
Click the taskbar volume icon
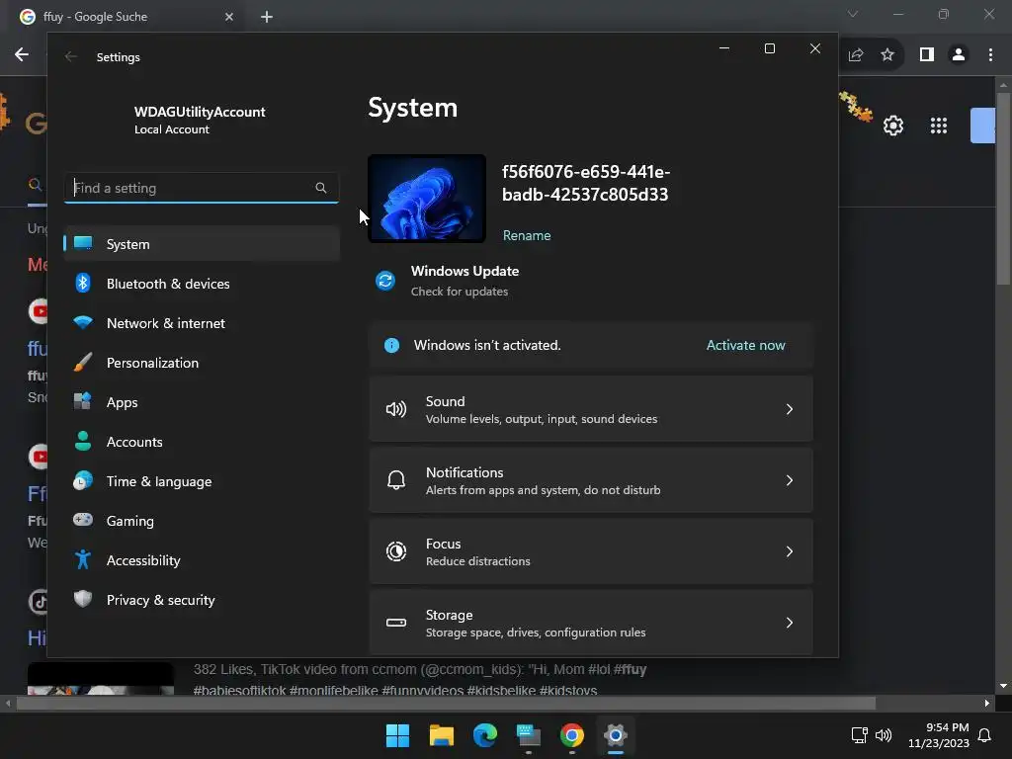(x=884, y=735)
